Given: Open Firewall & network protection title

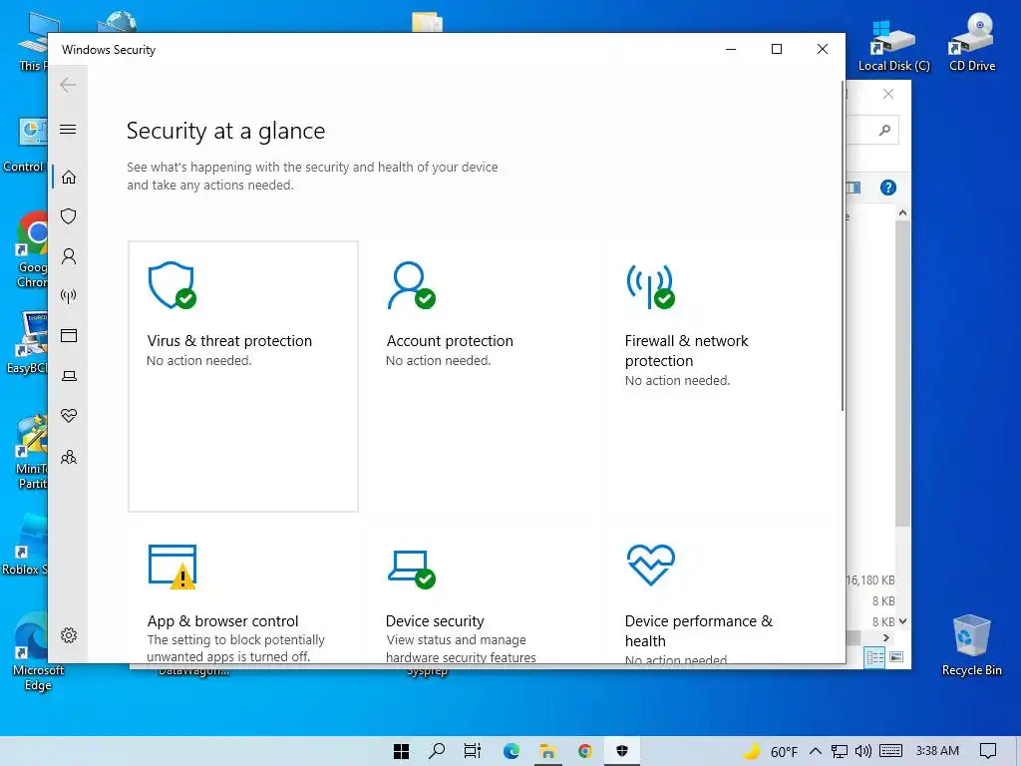Looking at the screenshot, I should (686, 350).
